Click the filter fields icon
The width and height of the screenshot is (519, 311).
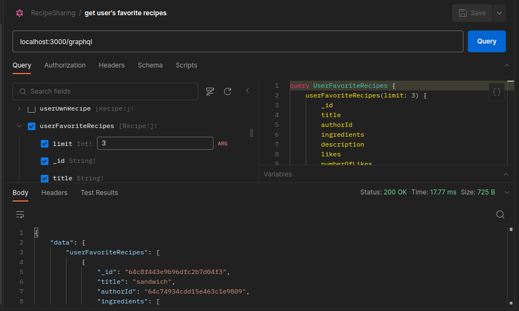point(210,92)
